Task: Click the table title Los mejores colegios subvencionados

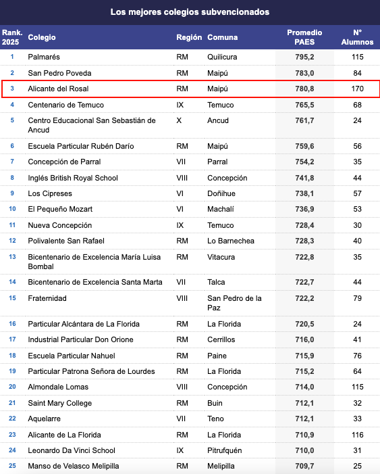Action: (x=190, y=12)
